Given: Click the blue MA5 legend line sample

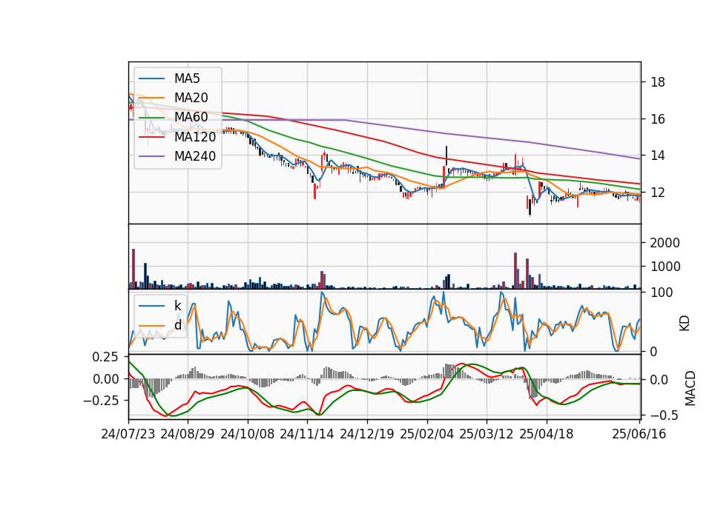Looking at the screenshot, I should click(151, 79).
